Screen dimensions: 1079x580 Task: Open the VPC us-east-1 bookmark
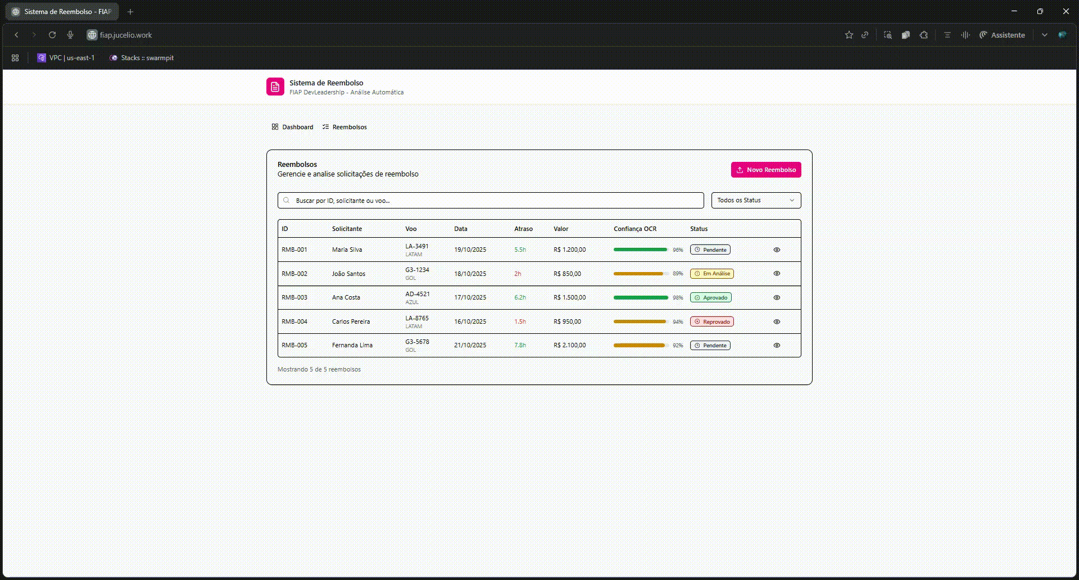pos(66,58)
